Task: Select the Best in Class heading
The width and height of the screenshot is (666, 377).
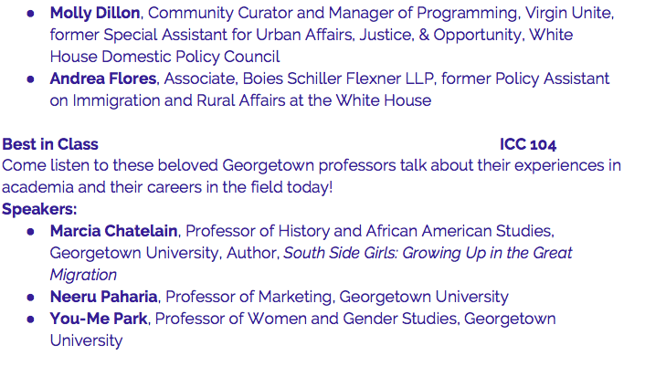Action: coord(50,144)
